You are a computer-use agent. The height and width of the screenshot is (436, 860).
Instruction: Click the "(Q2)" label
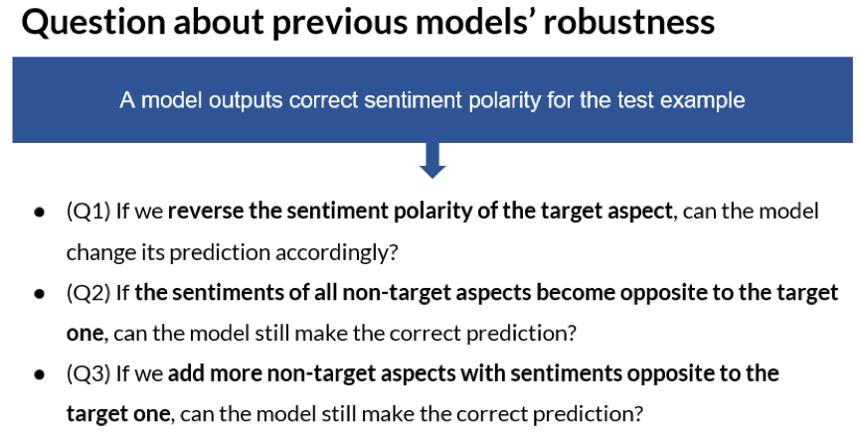point(88,292)
